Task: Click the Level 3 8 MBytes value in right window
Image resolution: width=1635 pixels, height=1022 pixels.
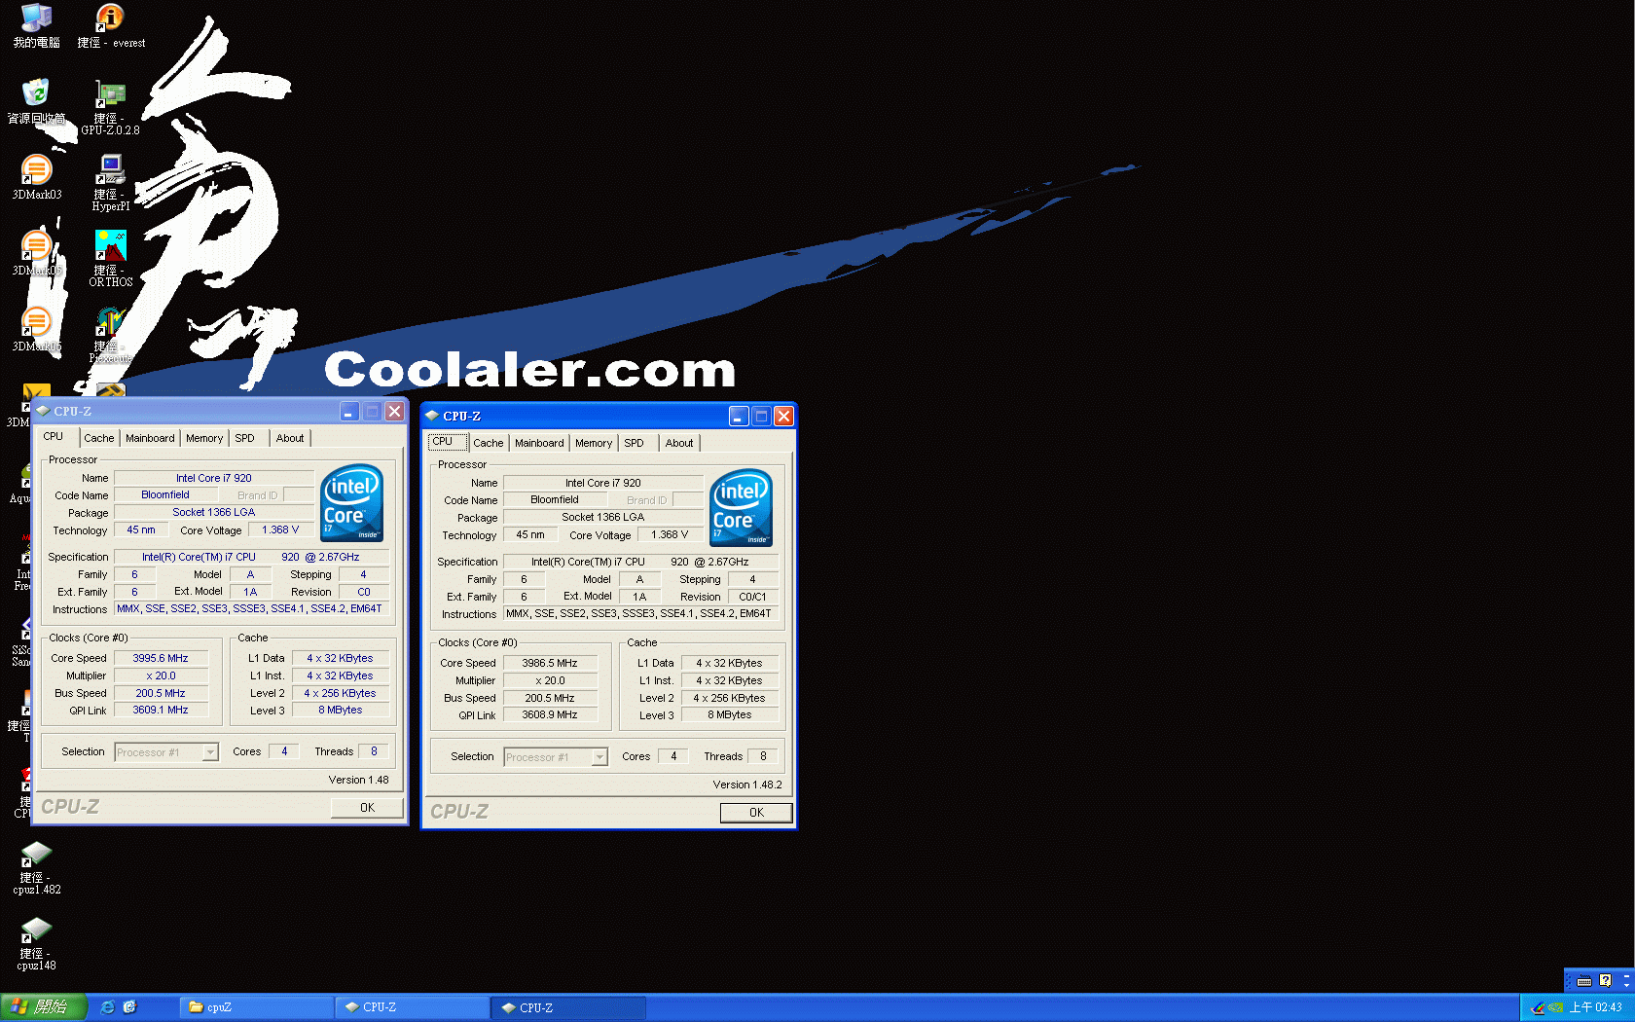Action: point(729,715)
